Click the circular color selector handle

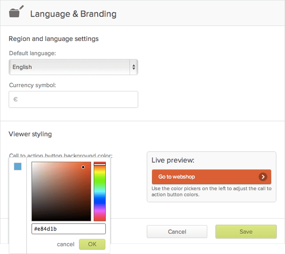[x=83, y=167]
